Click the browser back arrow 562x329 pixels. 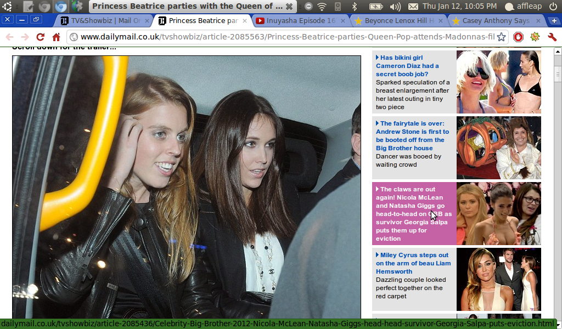click(10, 37)
